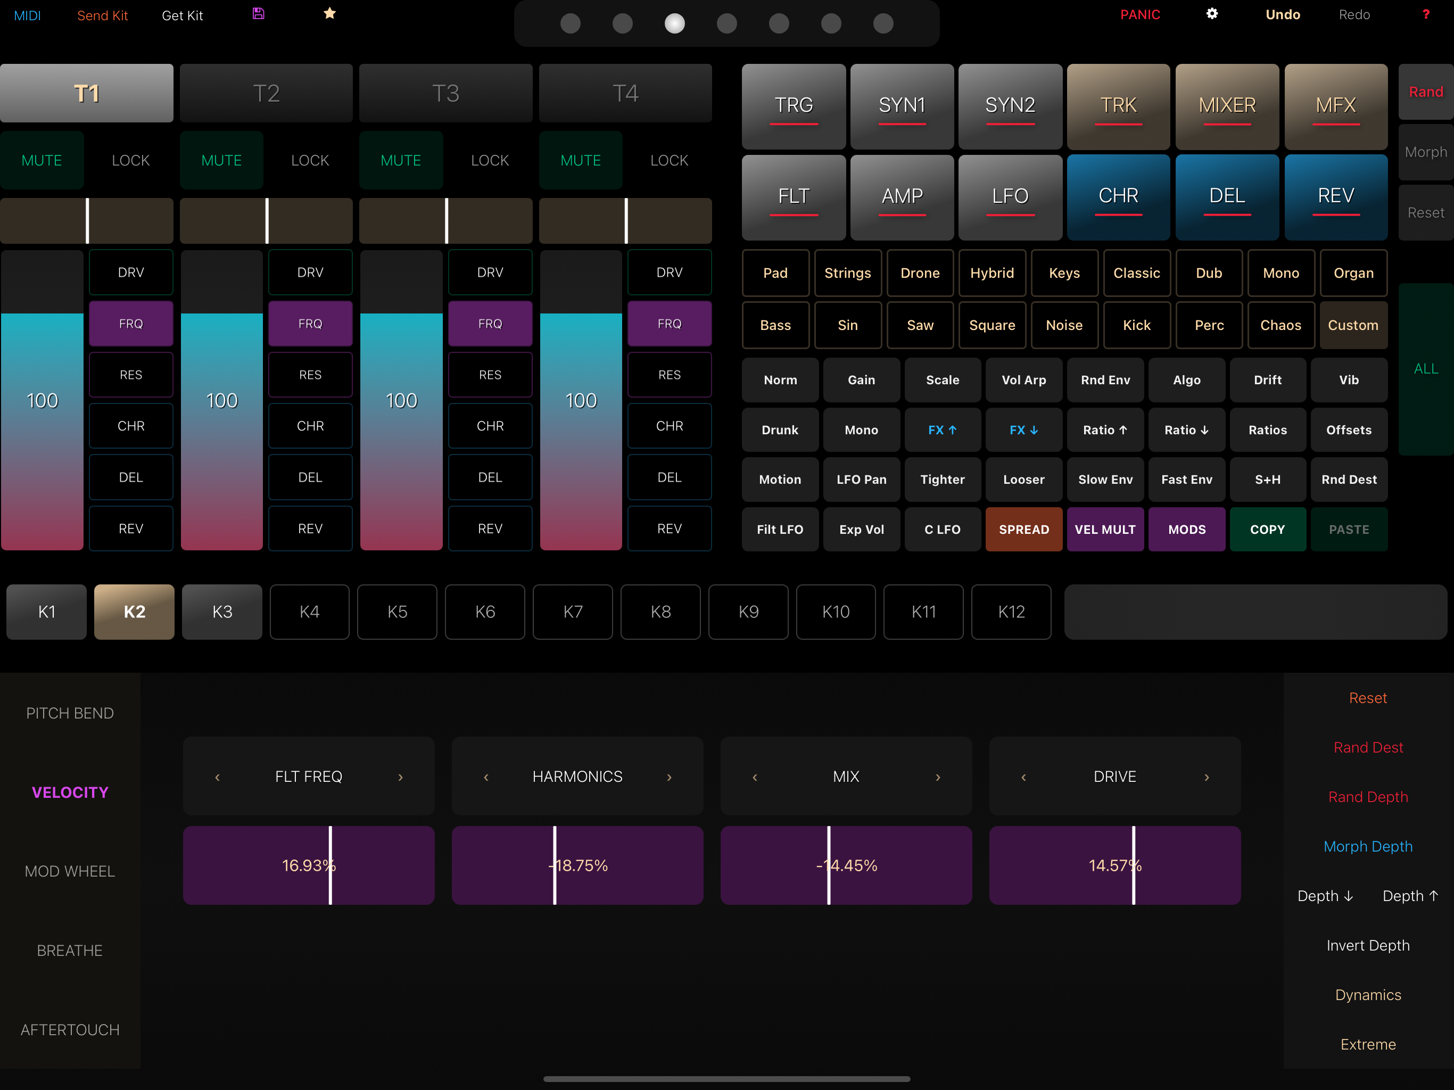1454x1090 pixels.
Task: Click the SPREAD button
Action: click(x=1023, y=529)
